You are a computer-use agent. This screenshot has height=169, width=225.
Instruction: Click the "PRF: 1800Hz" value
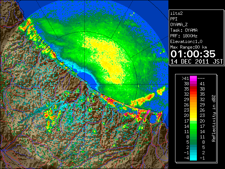pyautogui.click(x=184, y=36)
